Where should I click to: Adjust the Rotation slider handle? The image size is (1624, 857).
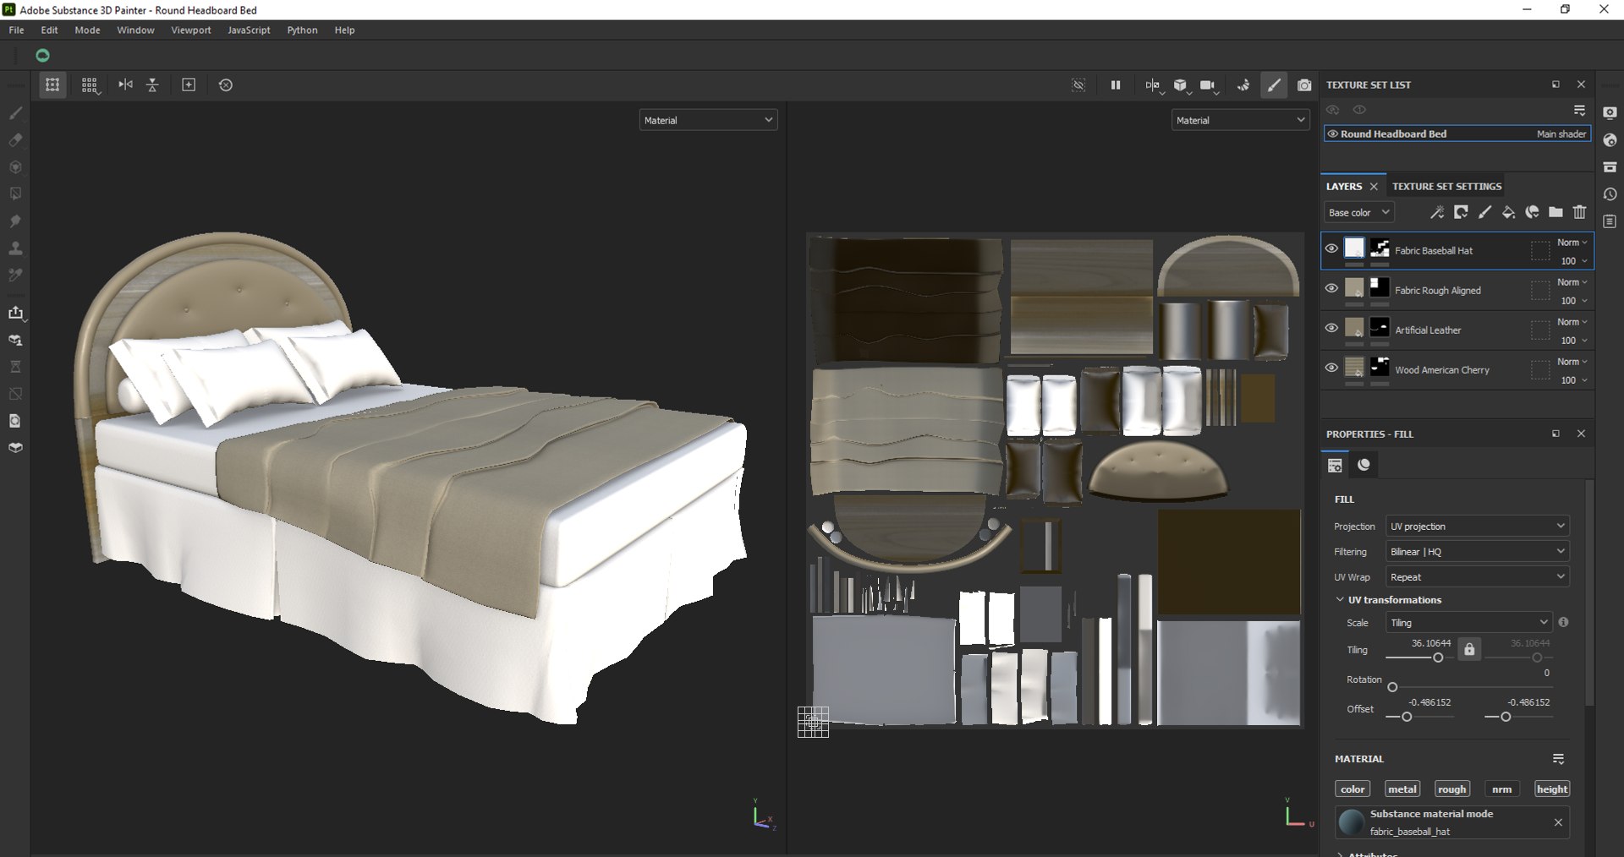1392,687
